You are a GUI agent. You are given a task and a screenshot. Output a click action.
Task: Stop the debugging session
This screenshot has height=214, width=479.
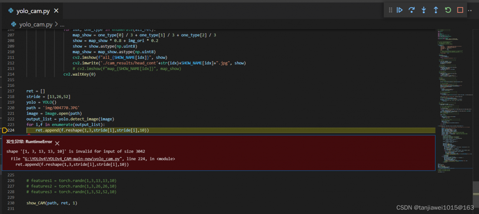coord(460,10)
